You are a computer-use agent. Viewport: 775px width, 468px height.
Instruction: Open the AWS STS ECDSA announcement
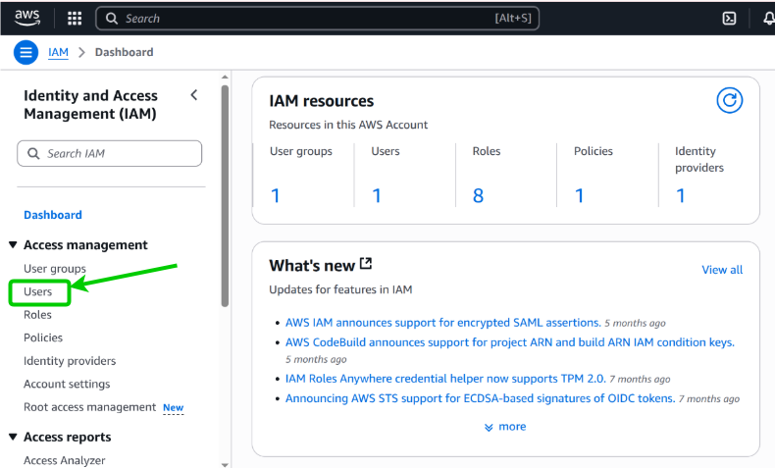[x=481, y=398]
